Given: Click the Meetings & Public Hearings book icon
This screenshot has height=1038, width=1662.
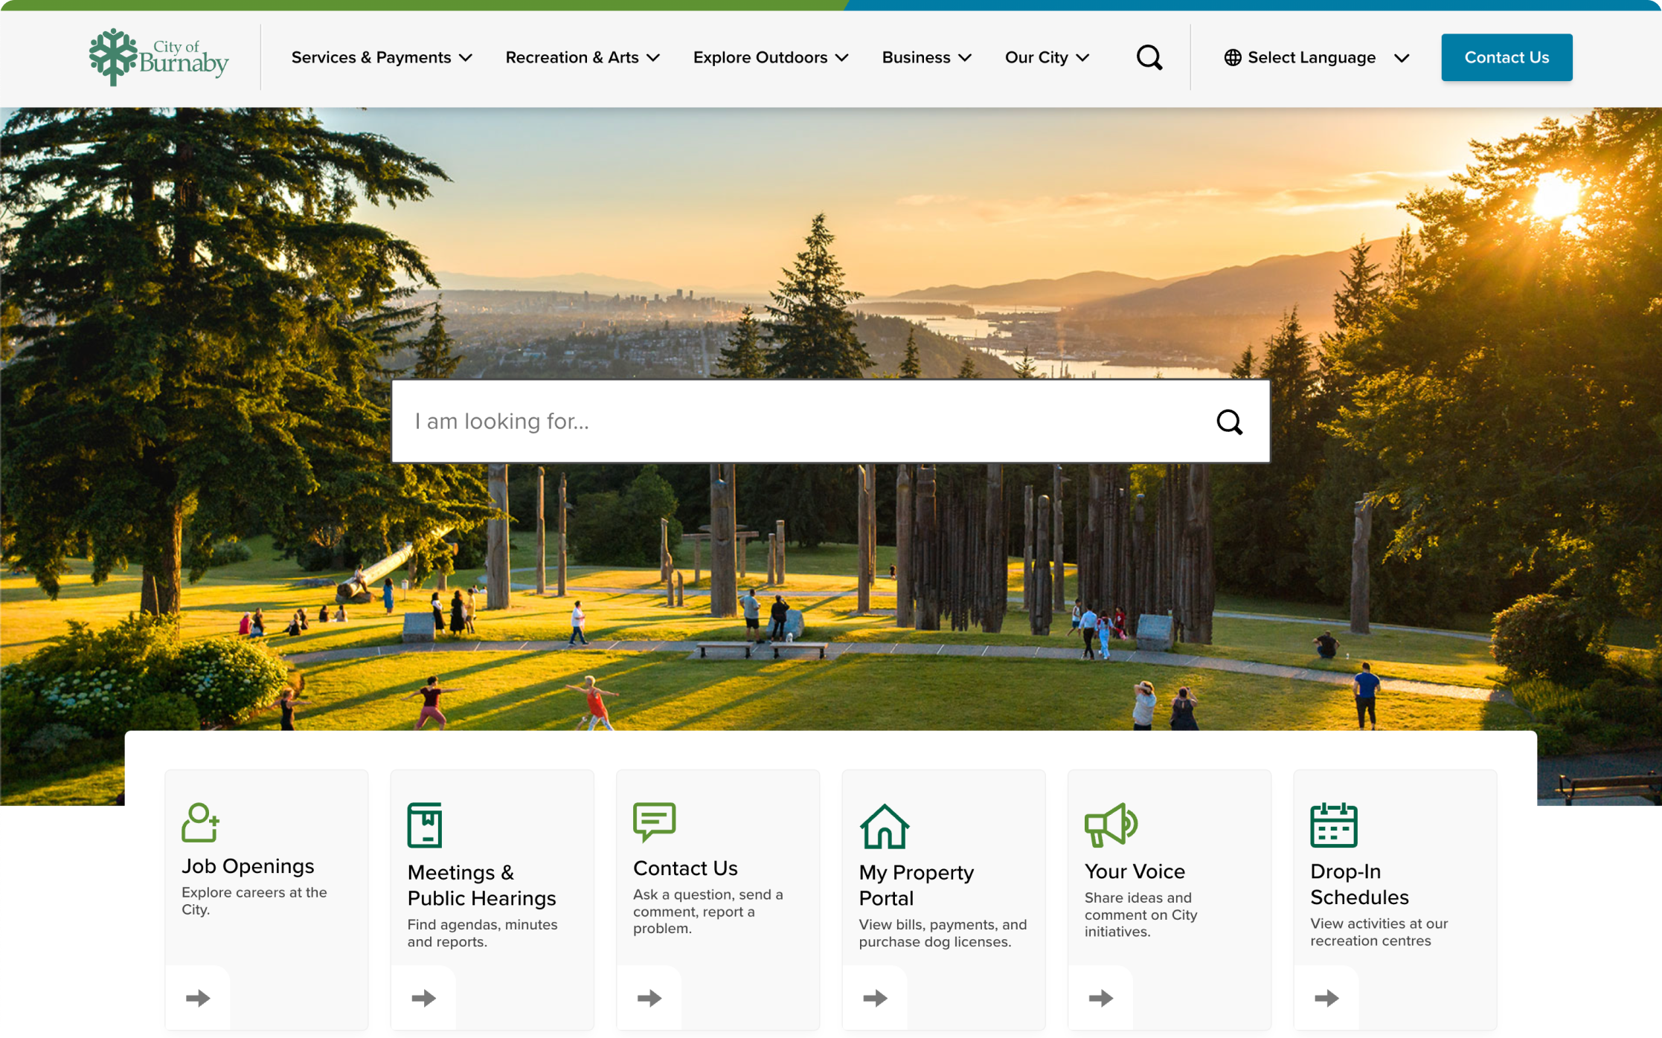Looking at the screenshot, I should pos(425,825).
